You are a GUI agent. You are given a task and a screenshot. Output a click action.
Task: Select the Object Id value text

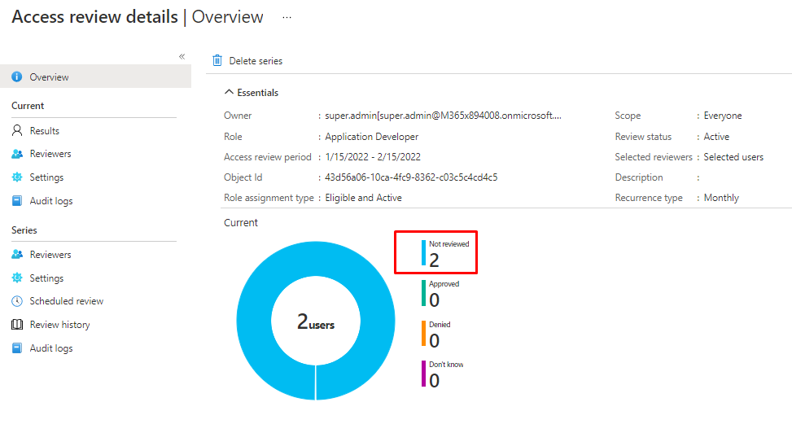411,177
